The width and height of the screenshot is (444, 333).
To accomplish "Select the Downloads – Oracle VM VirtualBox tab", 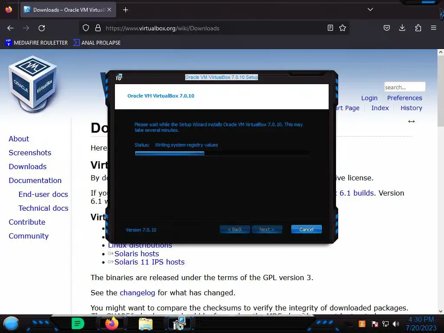I will point(68,10).
